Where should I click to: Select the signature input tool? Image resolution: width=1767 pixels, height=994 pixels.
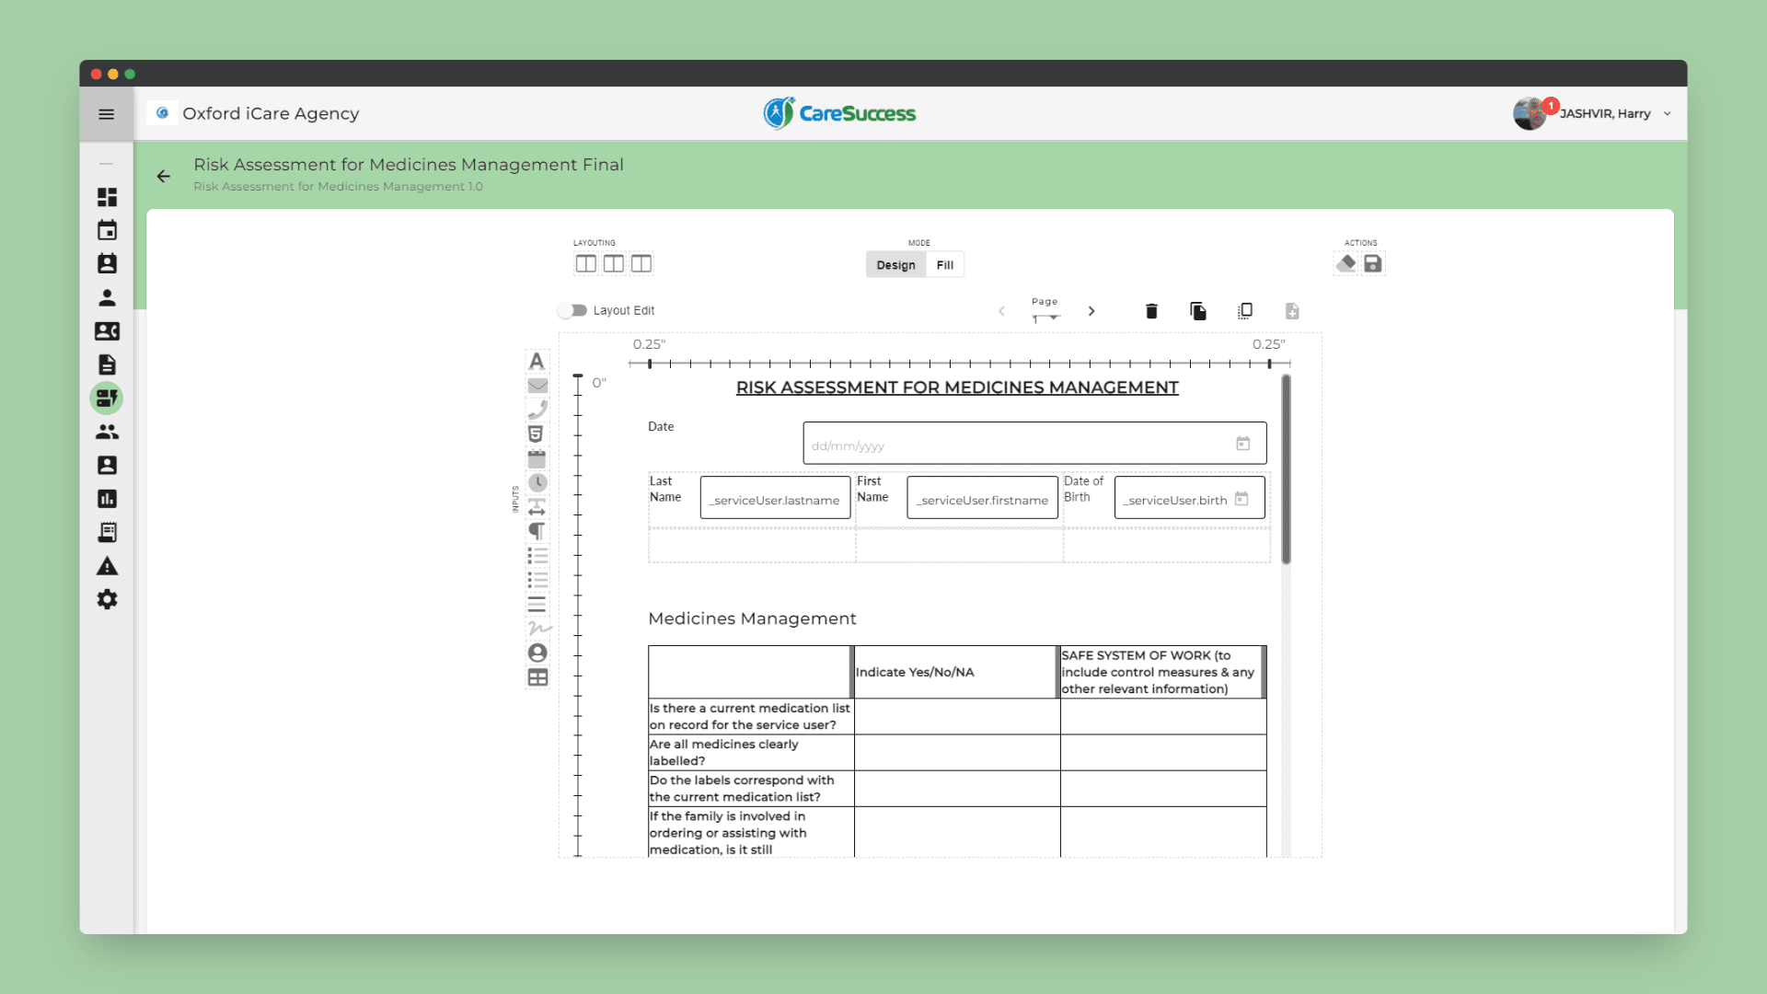[x=537, y=629]
